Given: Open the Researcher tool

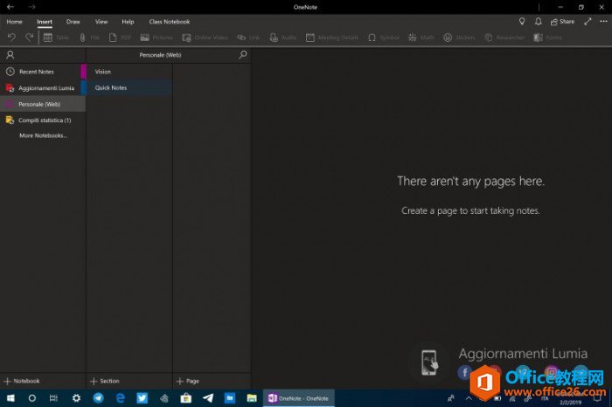Looking at the screenshot, I should [504, 38].
